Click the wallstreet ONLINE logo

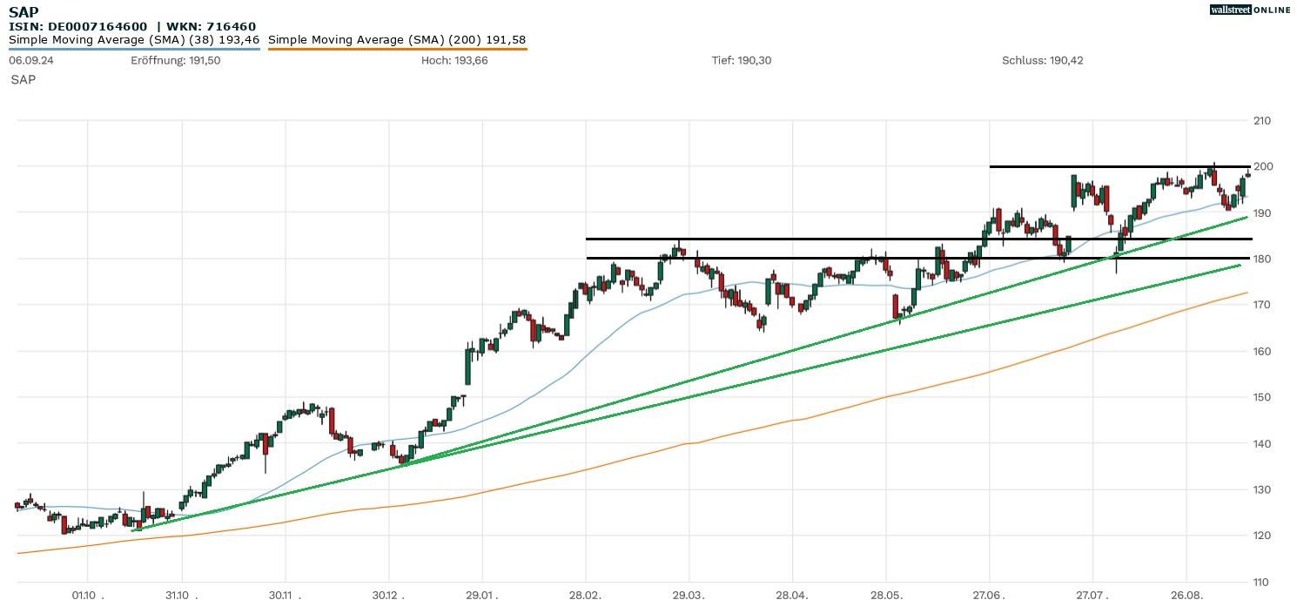(1250, 10)
